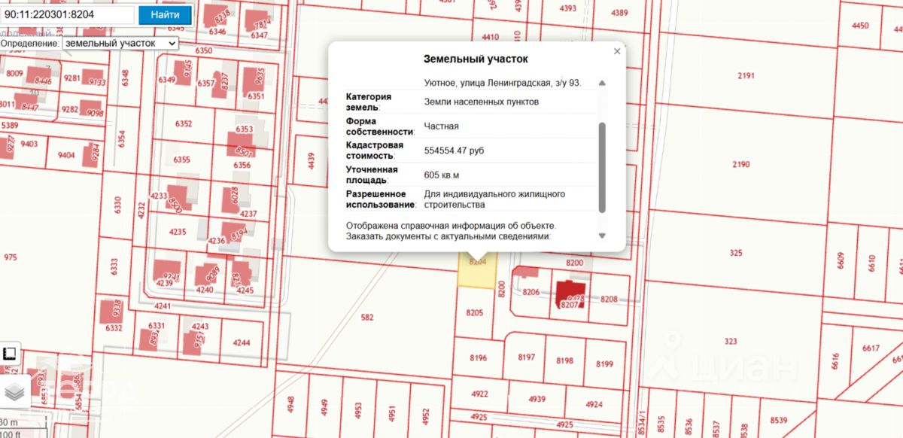This screenshot has width=903, height=438.
Task: Click parcel 4393 on the map
Action: [x=568, y=8]
